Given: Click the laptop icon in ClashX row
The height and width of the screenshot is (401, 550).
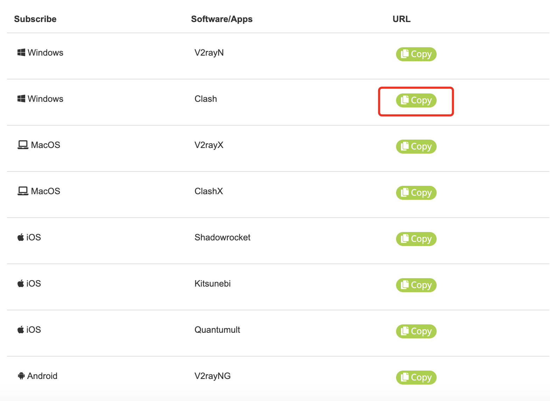Looking at the screenshot, I should (x=23, y=191).
